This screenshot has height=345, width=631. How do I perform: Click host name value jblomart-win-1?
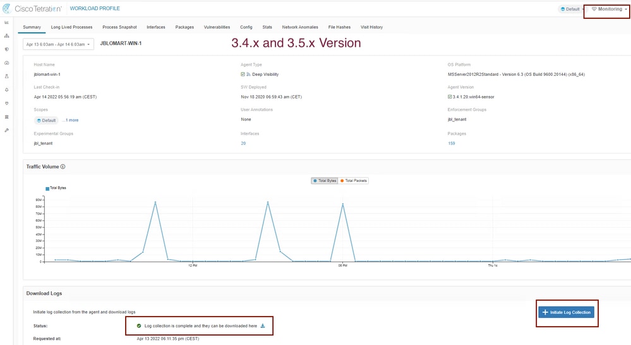(x=47, y=74)
